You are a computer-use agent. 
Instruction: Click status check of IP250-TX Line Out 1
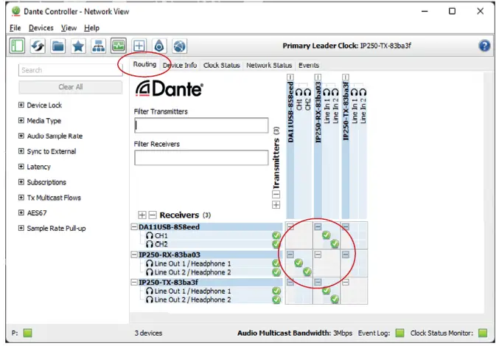(276, 291)
